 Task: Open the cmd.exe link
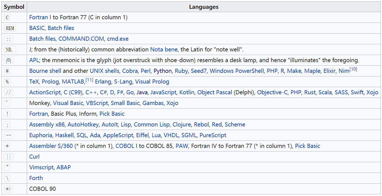118,39
